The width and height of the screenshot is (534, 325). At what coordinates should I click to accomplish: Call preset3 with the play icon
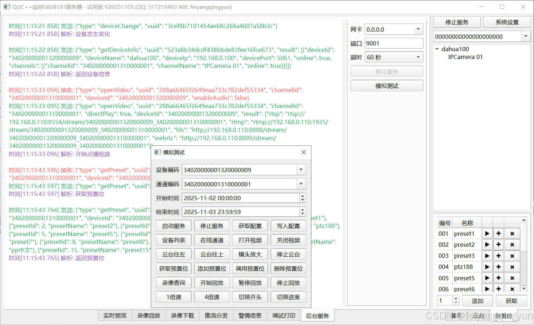tap(487, 256)
